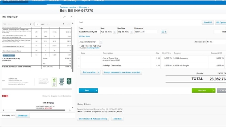Open PDF search with magnifier icon
The height and width of the screenshot is (127, 226).
pyautogui.click(x=64, y=24)
